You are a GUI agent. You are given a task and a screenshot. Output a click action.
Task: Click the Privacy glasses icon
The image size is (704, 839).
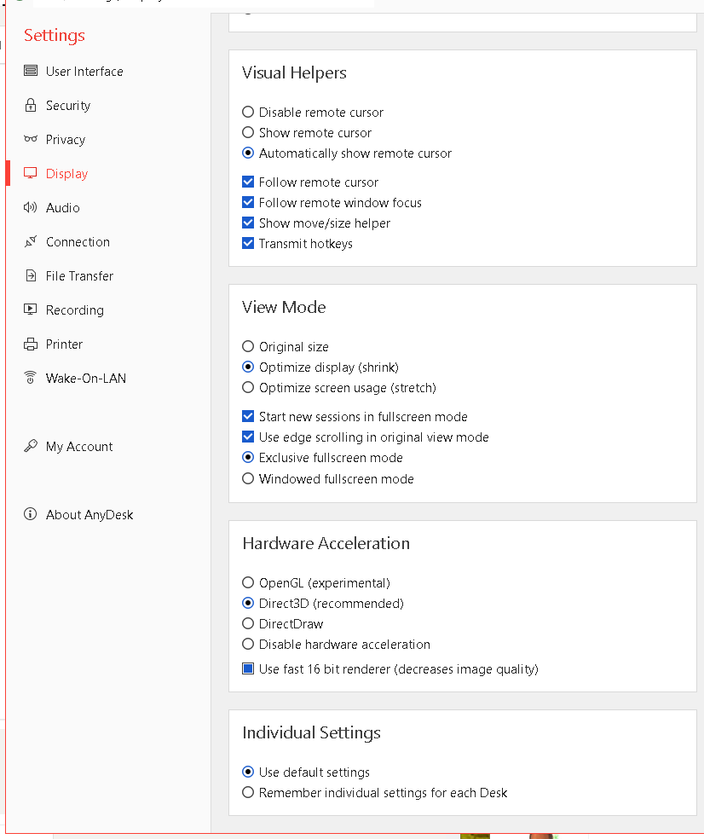[31, 139]
